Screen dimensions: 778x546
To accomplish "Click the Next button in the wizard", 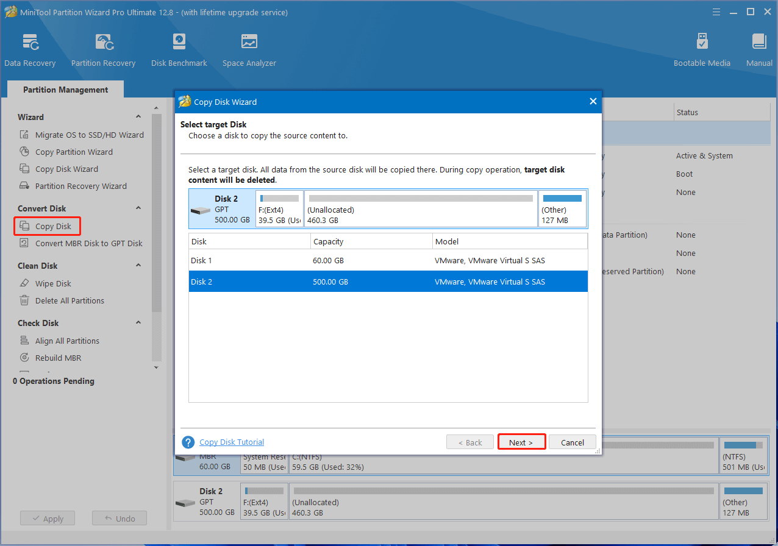I will (x=521, y=442).
